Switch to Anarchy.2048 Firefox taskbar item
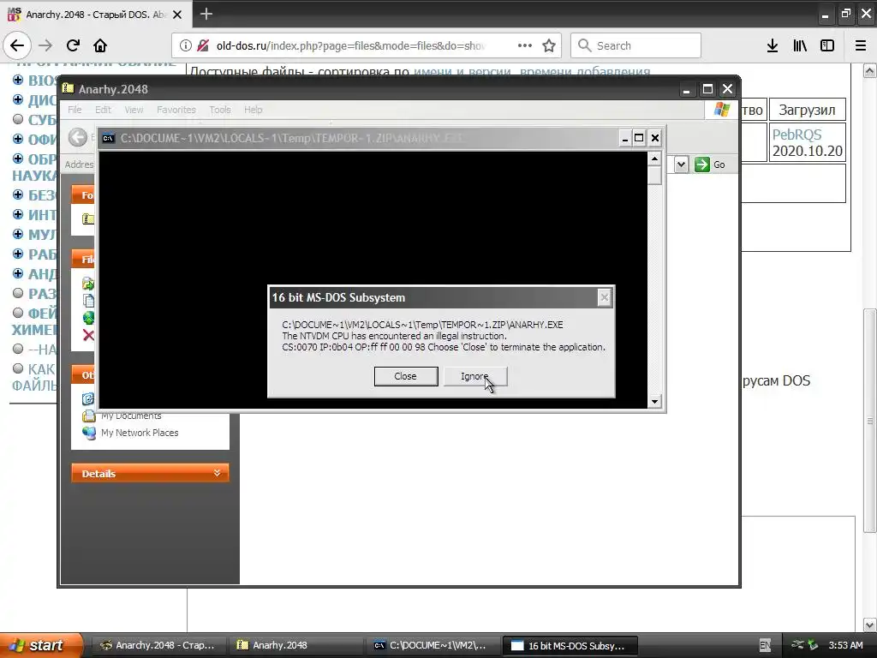 [x=158, y=645]
